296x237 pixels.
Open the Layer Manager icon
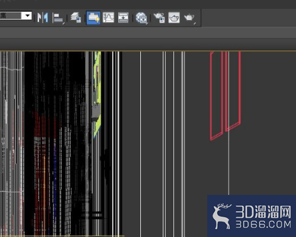click(x=76, y=18)
